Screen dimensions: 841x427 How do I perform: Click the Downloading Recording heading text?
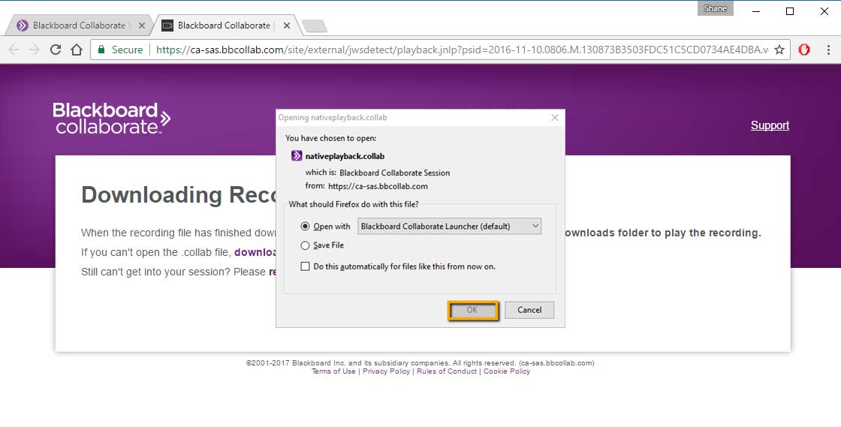(x=179, y=195)
